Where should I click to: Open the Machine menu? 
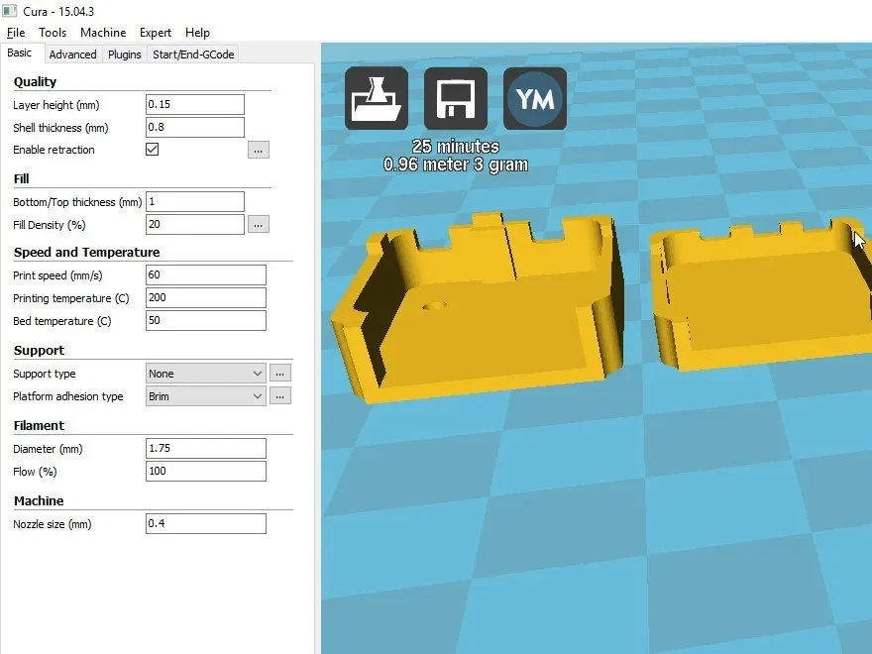tap(103, 33)
